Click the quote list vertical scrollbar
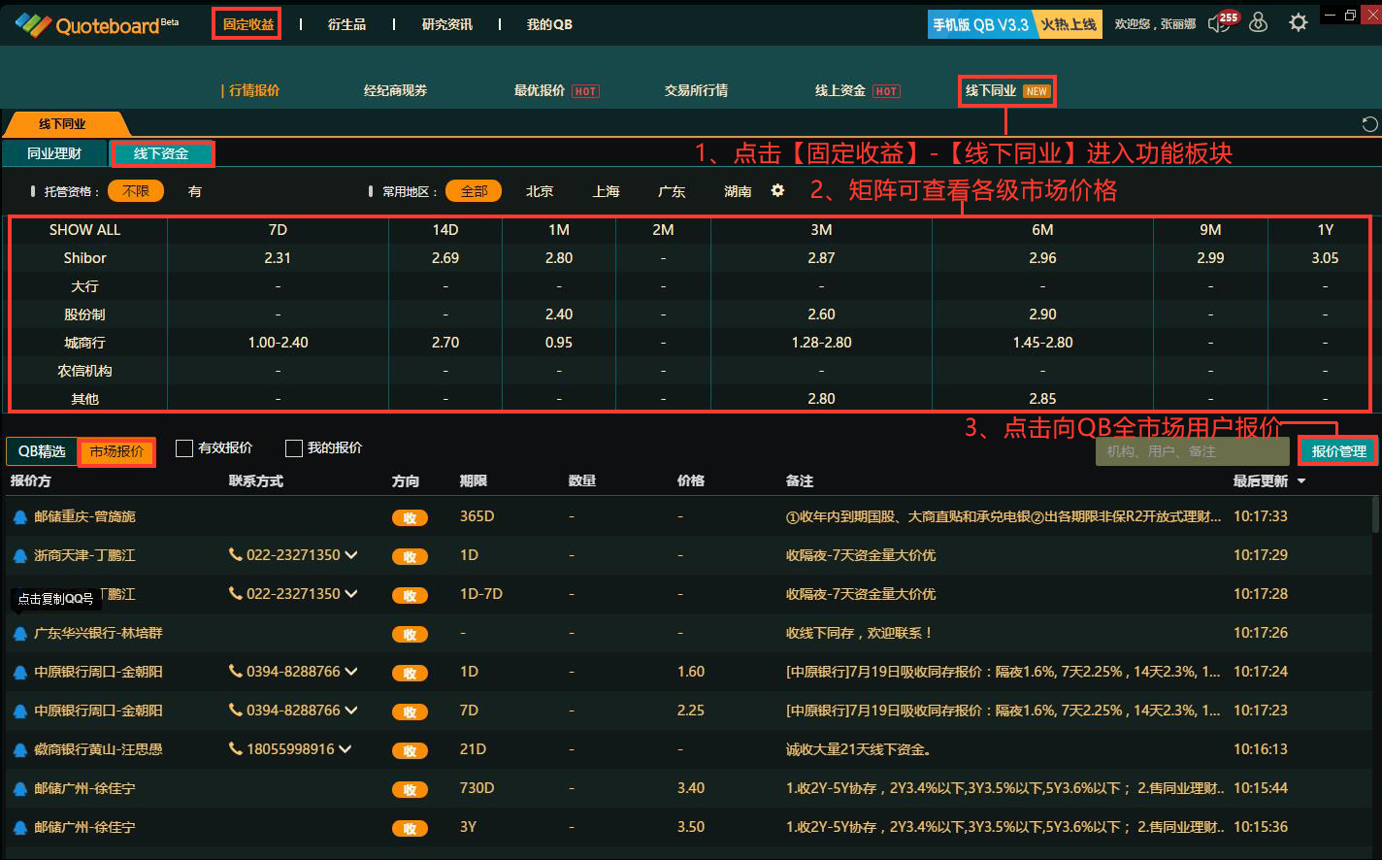This screenshot has width=1382, height=860. tap(1375, 514)
